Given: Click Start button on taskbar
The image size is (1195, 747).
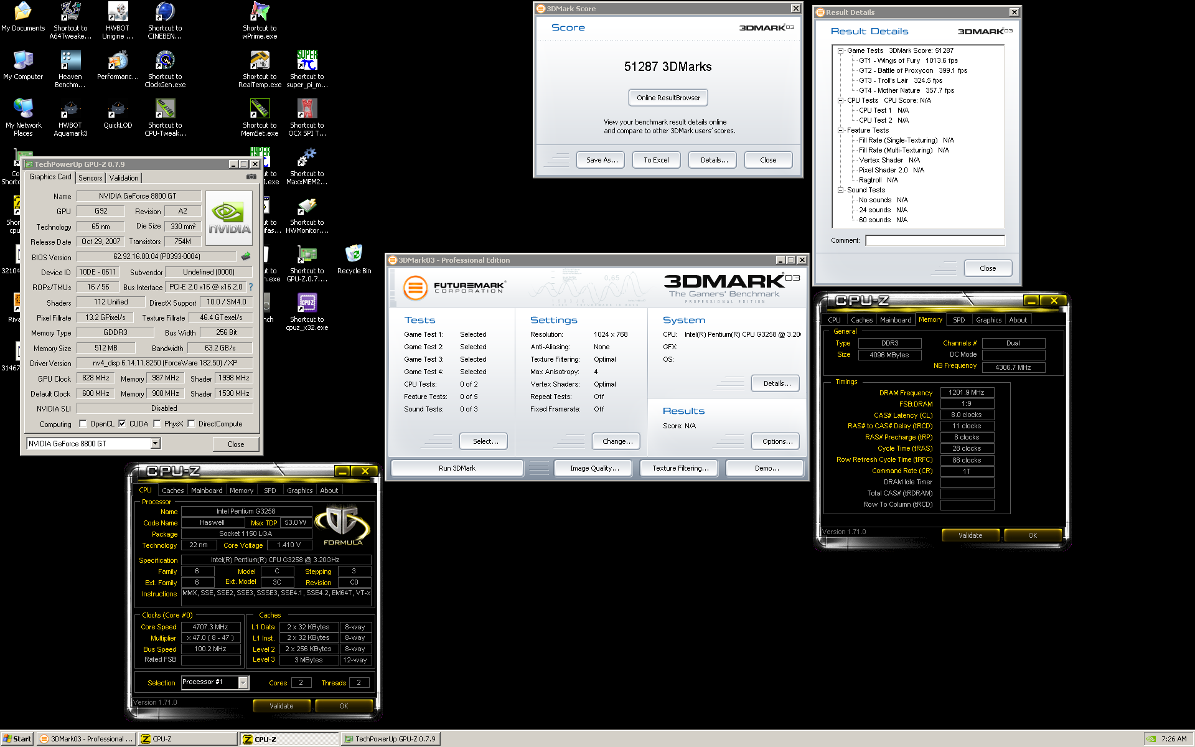Looking at the screenshot, I should point(17,739).
